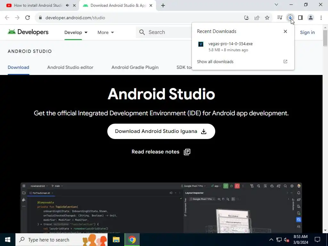
Task: Click the Chrome taskbar icon
Action: [132, 240]
